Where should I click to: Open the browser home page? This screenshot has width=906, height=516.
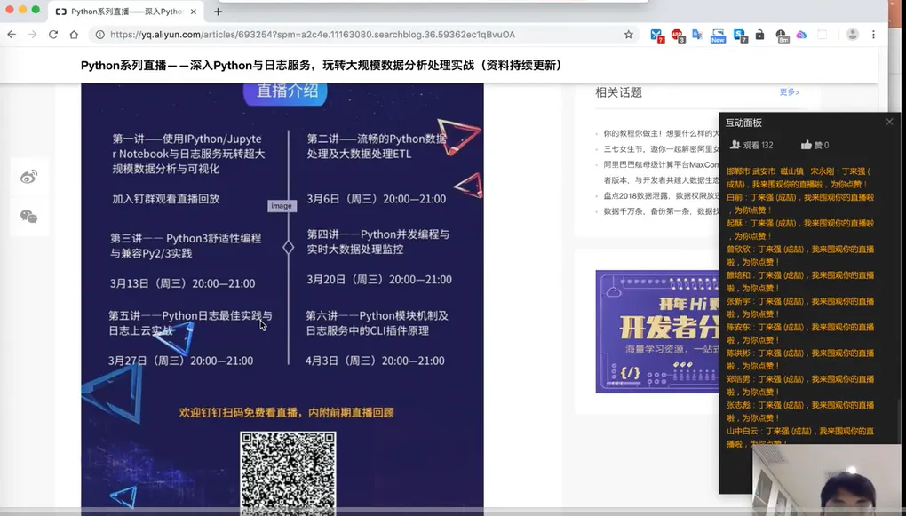(x=74, y=35)
